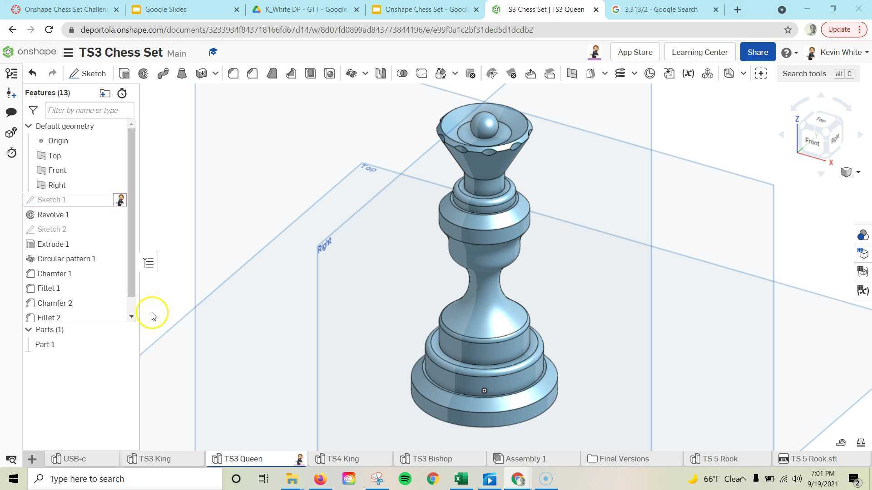The image size is (872, 490).
Task: Click the Share button
Action: click(757, 52)
